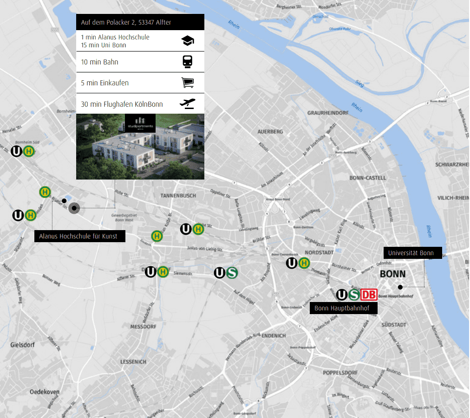Click the bus stop H icon near Nordstadt

(x=304, y=264)
